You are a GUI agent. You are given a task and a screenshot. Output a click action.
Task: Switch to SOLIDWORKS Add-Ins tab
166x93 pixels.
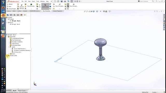(x=34, y=11)
